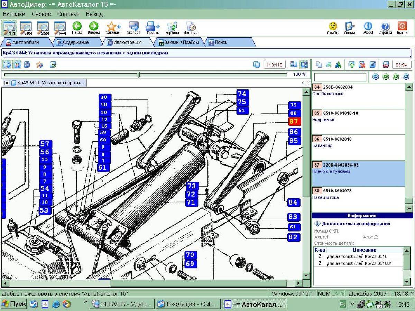Click the Экспорт export icon
Image resolution: width=415 pixels, height=311 pixels.
click(133, 28)
